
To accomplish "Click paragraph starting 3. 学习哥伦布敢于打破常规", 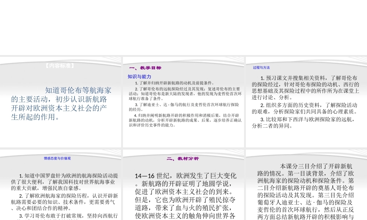I will 64,216.
